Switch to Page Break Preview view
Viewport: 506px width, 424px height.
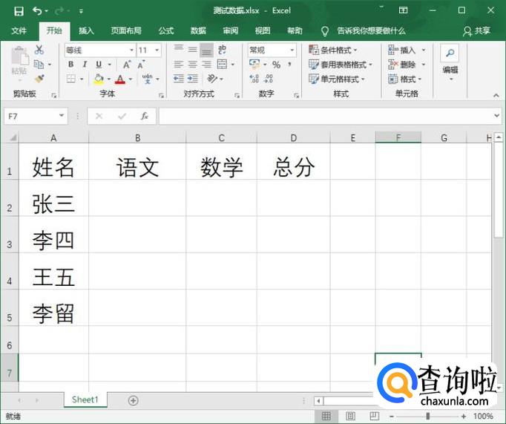coord(375,416)
